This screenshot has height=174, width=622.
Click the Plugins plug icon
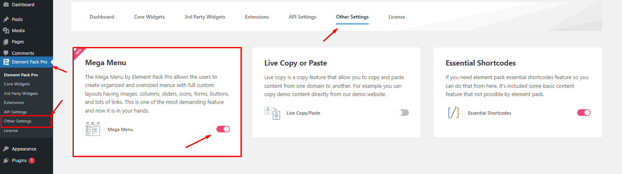(x=6, y=160)
